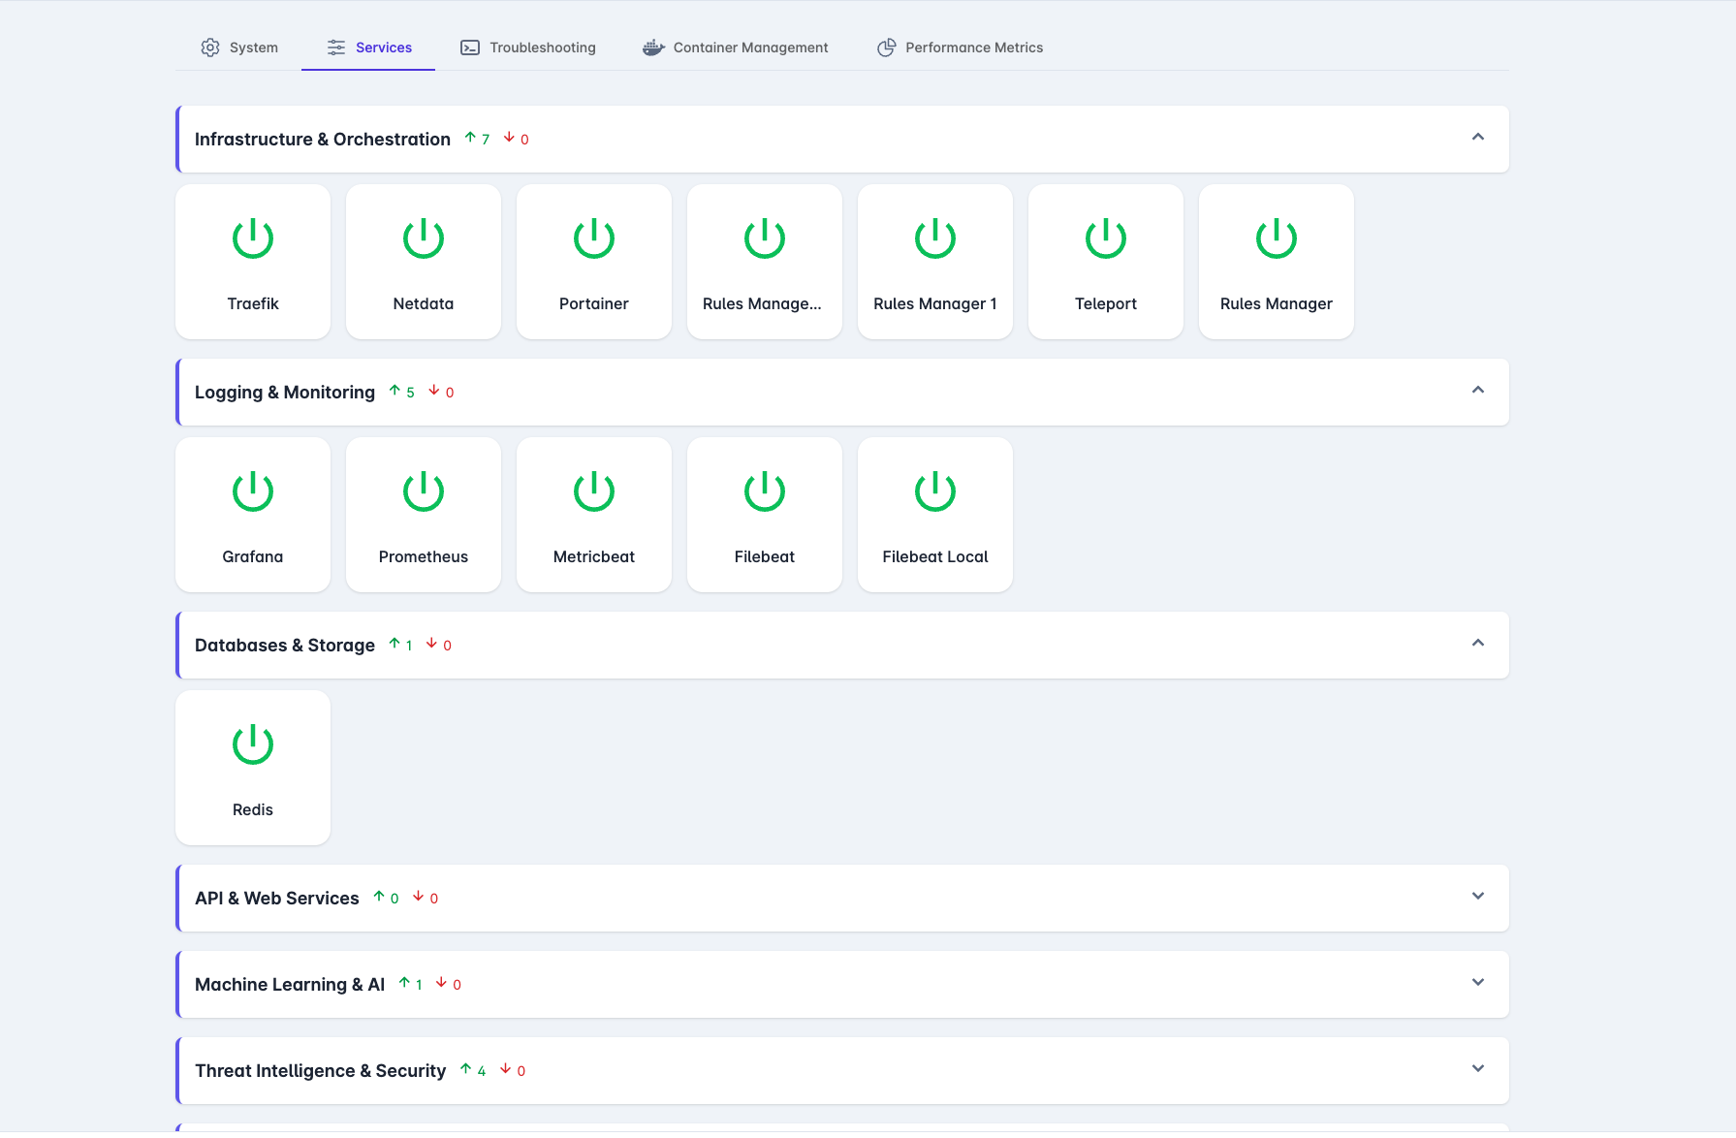This screenshot has width=1736, height=1138.
Task: Click the Rules Manager 1 label
Action: click(935, 303)
